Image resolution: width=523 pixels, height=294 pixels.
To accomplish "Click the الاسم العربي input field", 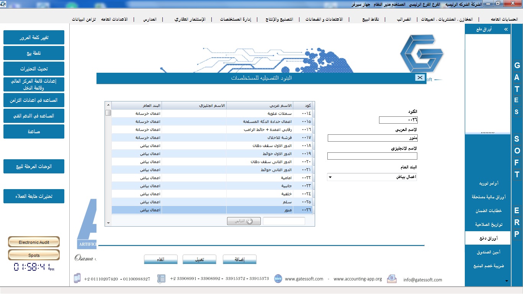I will (x=373, y=138).
